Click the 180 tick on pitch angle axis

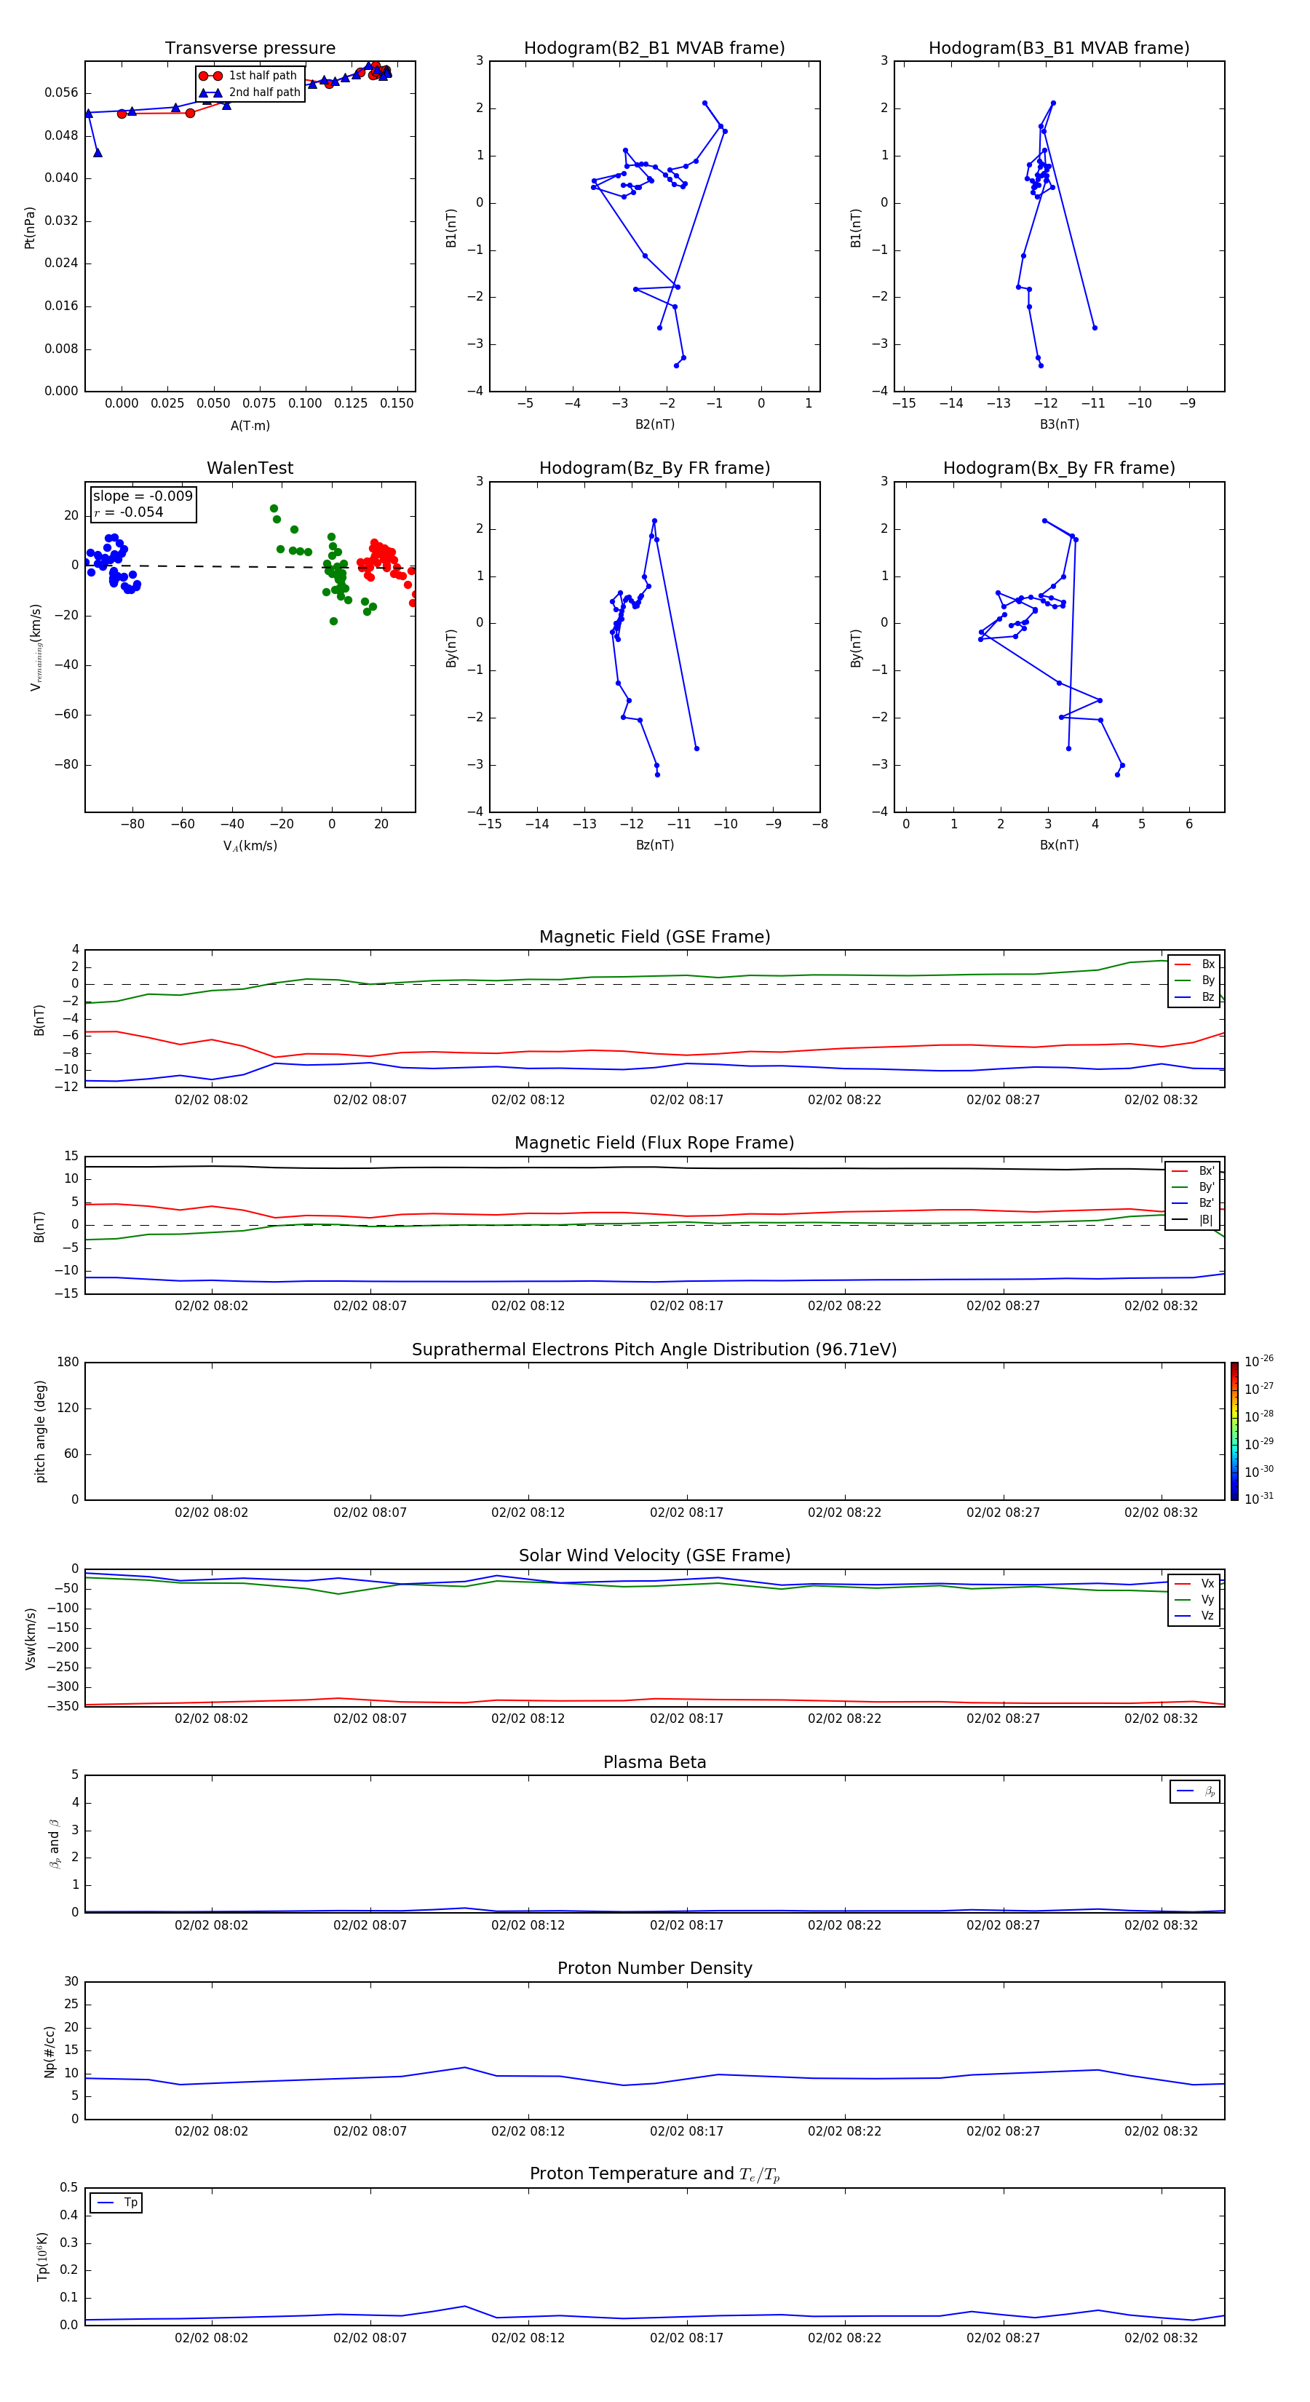pos(68,1363)
